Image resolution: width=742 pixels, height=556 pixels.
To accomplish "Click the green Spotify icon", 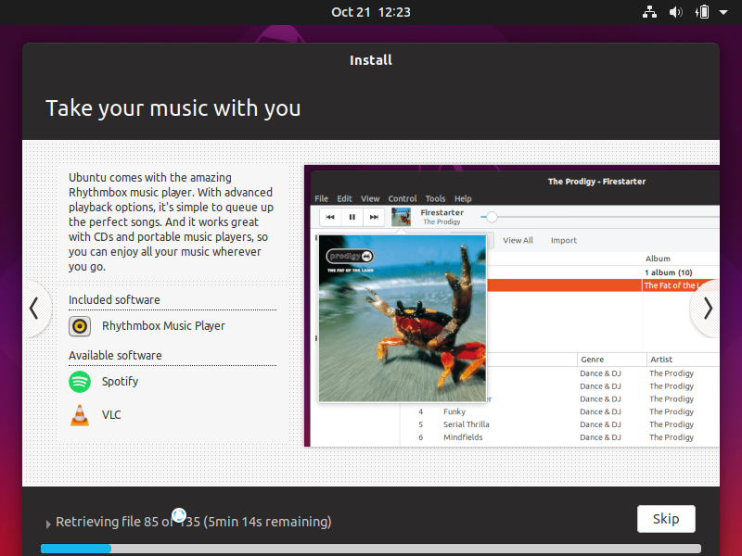I will point(80,382).
